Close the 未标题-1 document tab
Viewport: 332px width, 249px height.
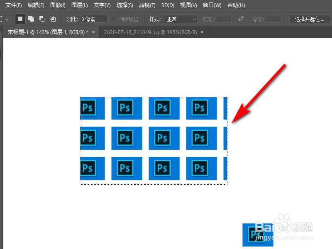coord(93,32)
